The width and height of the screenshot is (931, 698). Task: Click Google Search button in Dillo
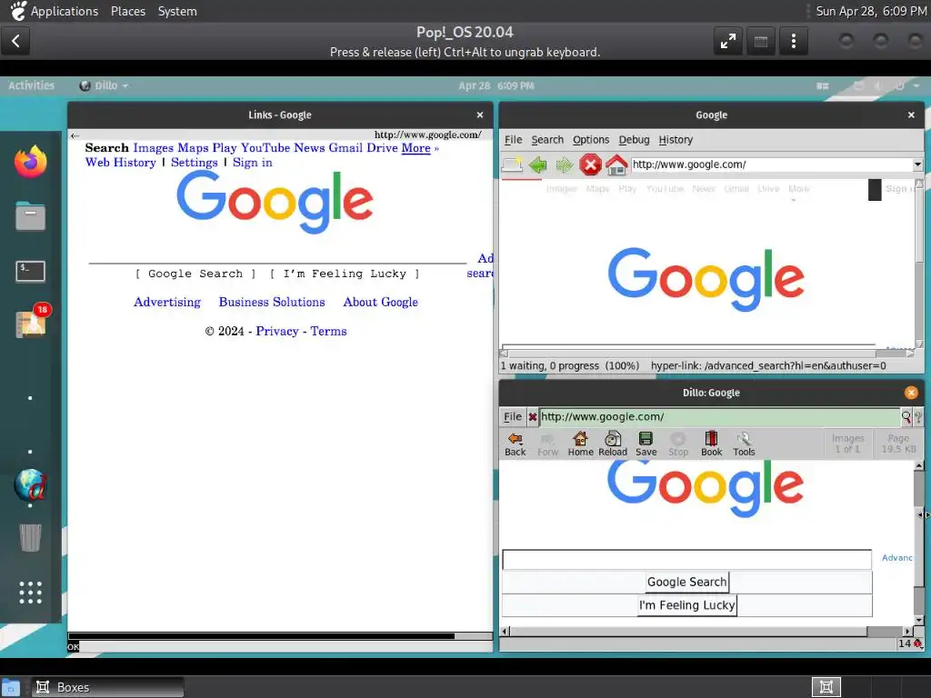pyautogui.click(x=687, y=582)
